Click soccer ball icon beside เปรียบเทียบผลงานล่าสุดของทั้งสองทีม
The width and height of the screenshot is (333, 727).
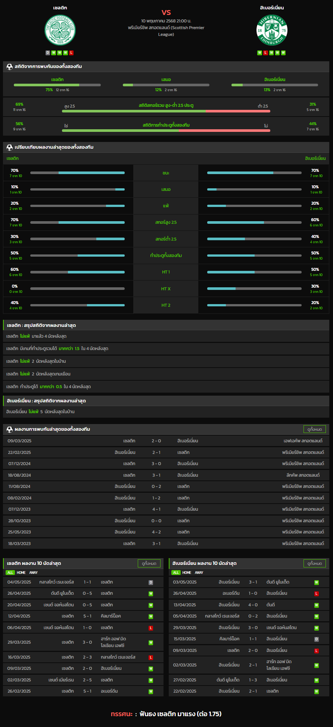[x=10, y=147]
